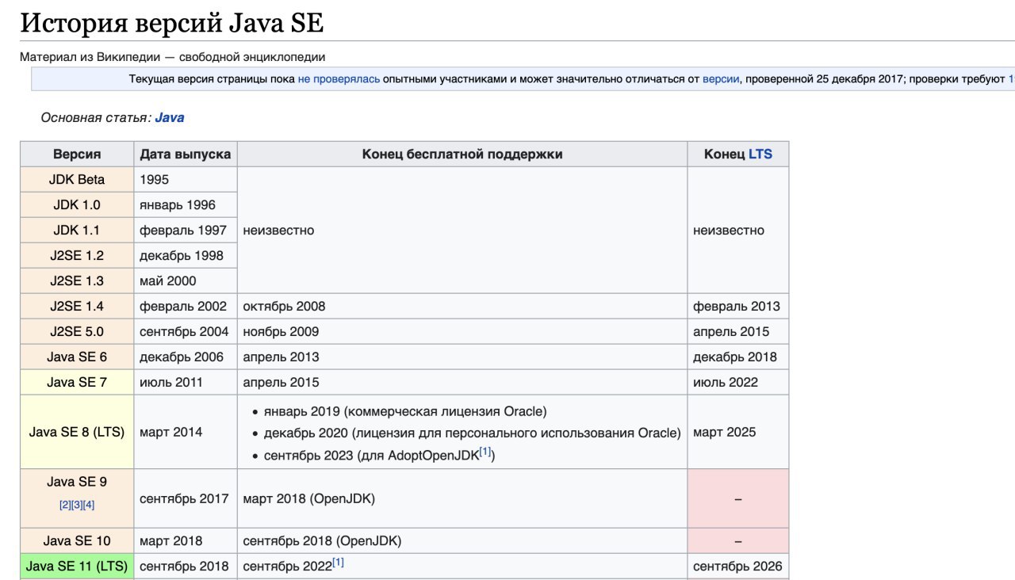Image resolution: width=1015 pixels, height=580 pixels.
Task: Open footnote [3] under Java SE 9
Action: pyautogui.click(x=77, y=505)
